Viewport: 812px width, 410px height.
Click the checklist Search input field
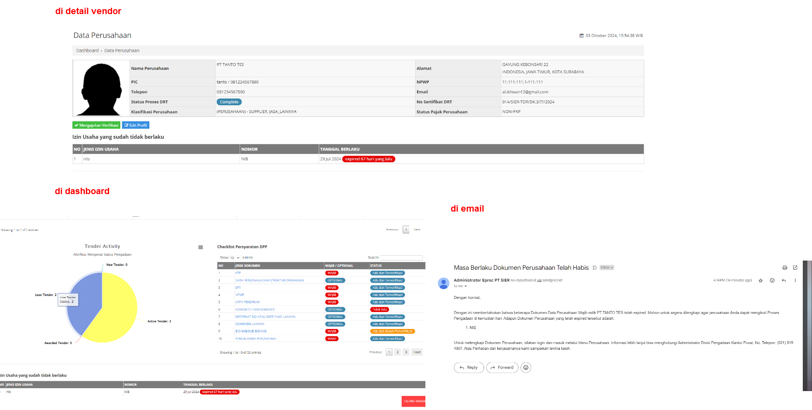click(x=402, y=258)
